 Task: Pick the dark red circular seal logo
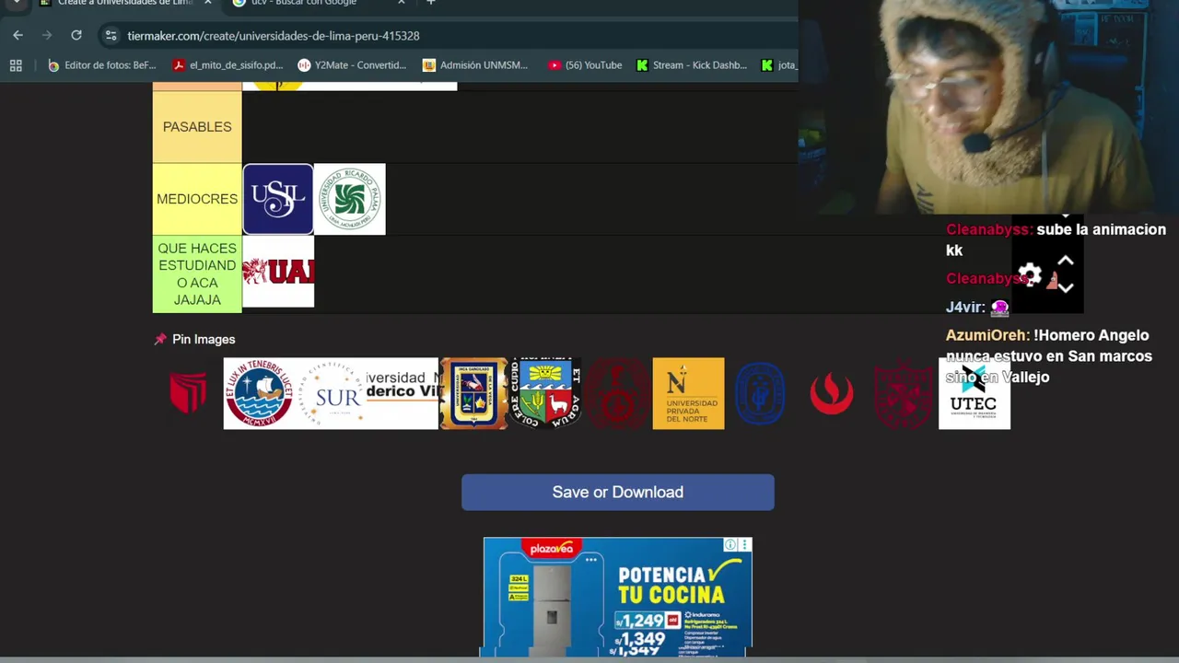pos(617,393)
